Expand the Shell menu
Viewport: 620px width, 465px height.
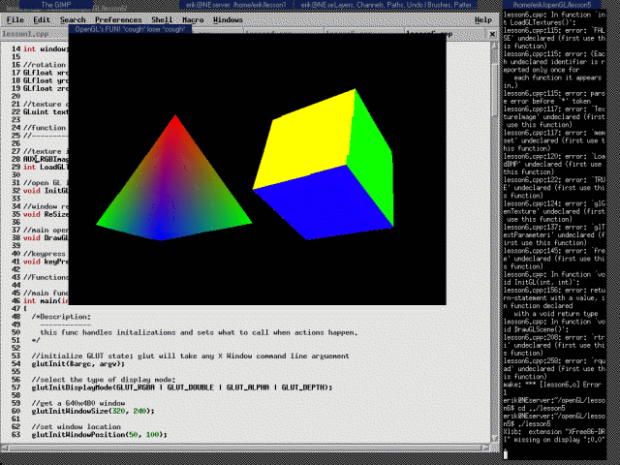click(163, 19)
